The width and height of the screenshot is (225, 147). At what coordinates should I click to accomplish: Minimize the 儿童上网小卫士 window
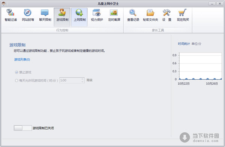[212, 4]
